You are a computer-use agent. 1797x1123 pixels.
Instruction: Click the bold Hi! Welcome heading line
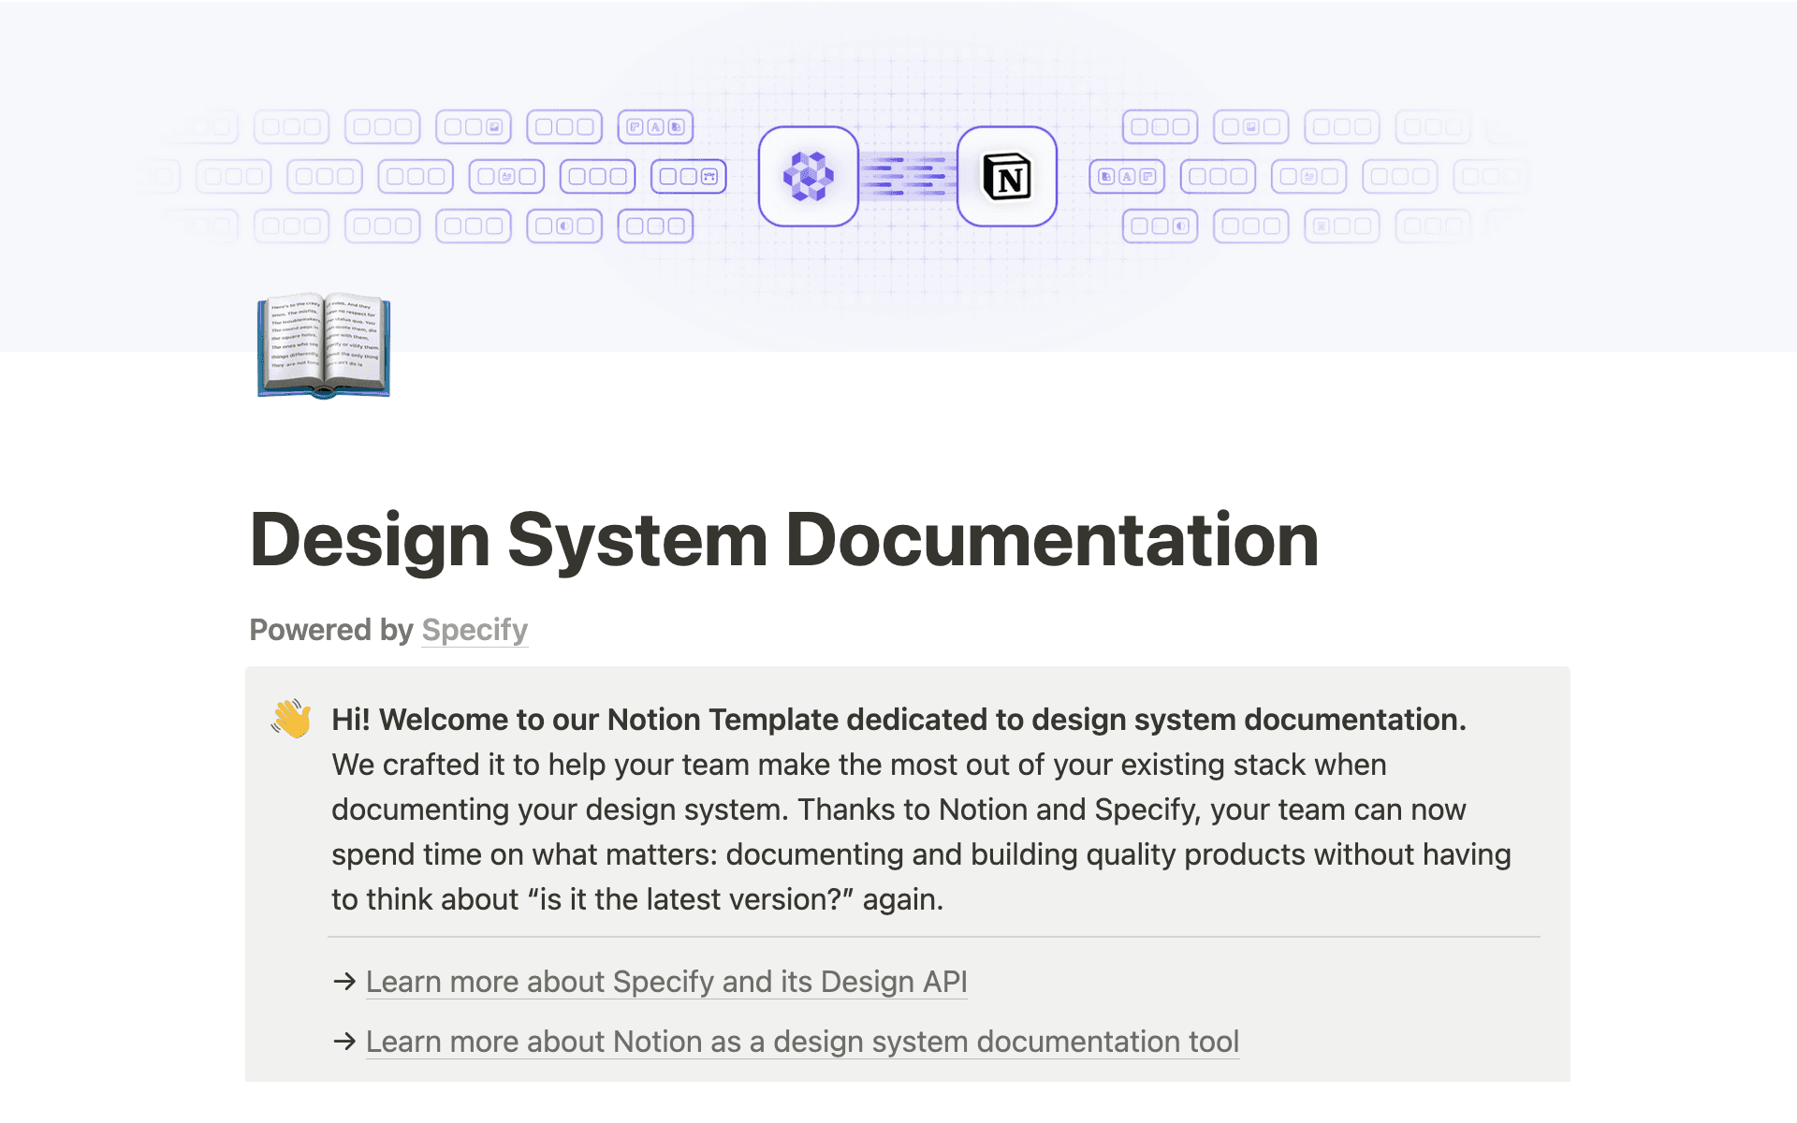(x=898, y=720)
